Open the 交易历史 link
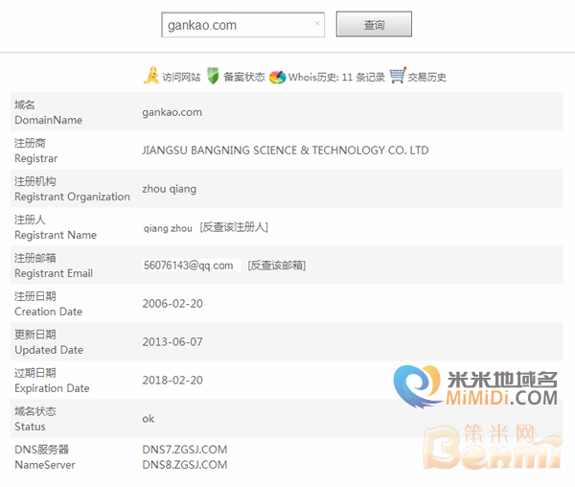Screen dimensions: 575x487 (426, 77)
